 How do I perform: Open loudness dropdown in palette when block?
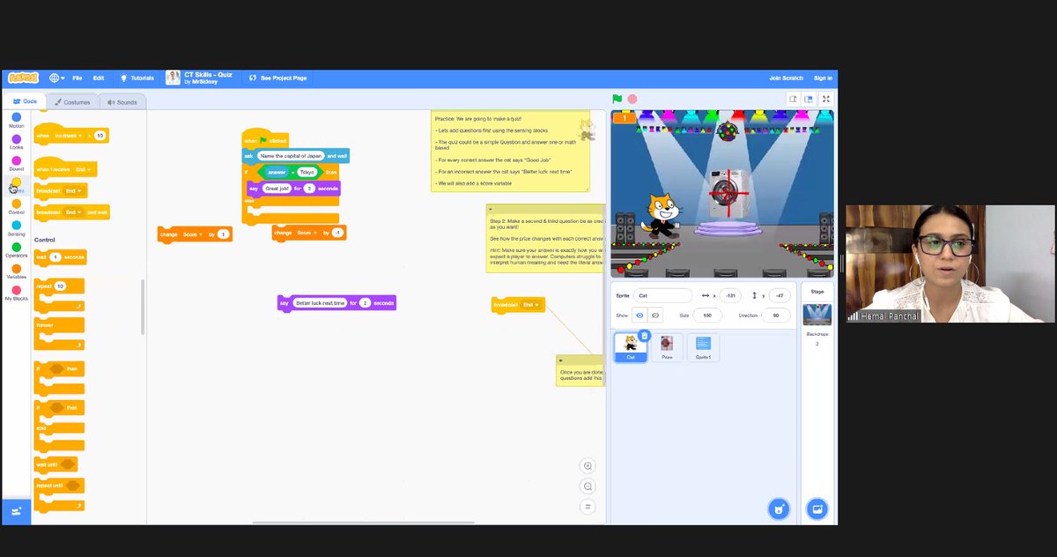point(69,136)
